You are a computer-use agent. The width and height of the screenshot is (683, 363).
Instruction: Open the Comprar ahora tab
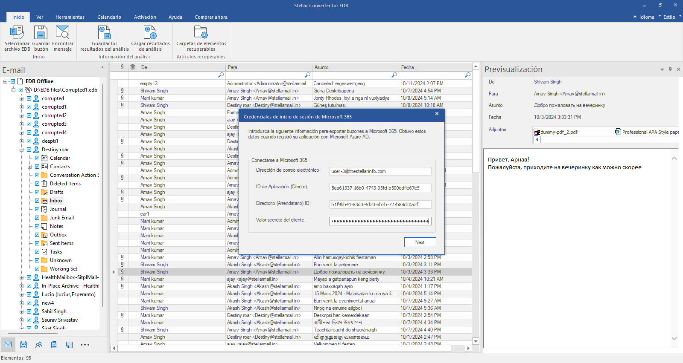(x=211, y=17)
